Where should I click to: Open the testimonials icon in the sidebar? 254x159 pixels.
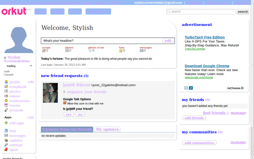[x=6, y=101]
